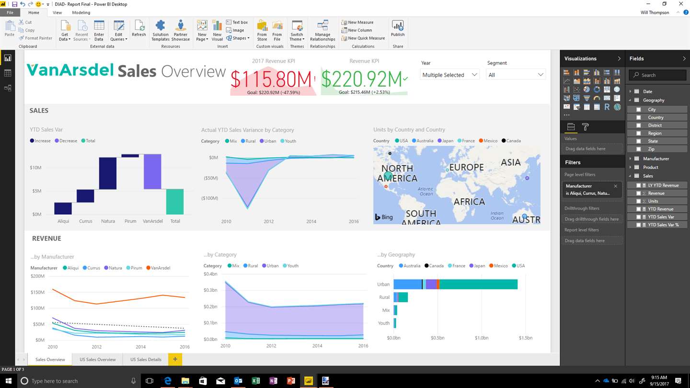Select the Sales Overview page tab
This screenshot has width=690, height=388.
[x=50, y=359]
